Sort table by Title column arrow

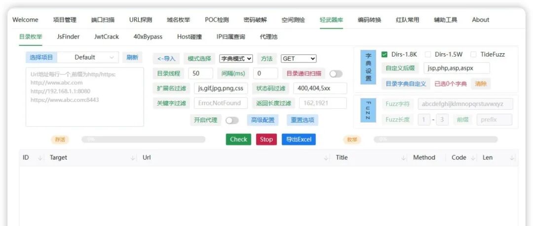[x=404, y=158]
